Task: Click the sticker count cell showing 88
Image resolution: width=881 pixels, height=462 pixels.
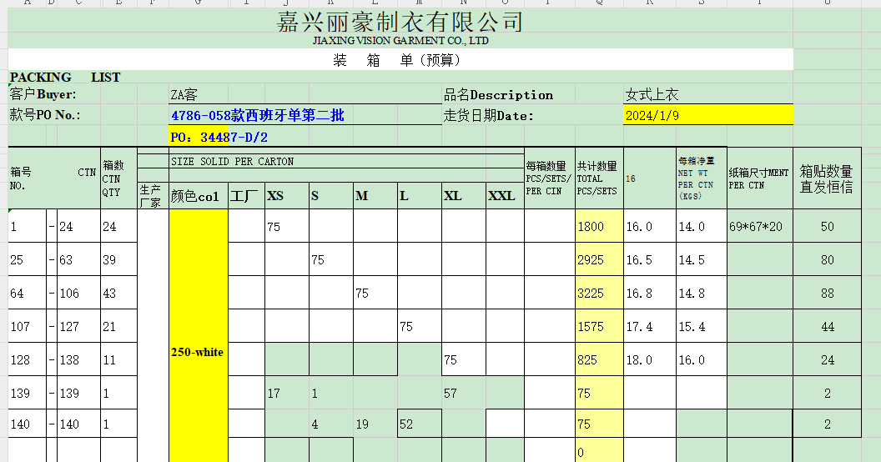Action: click(x=827, y=294)
